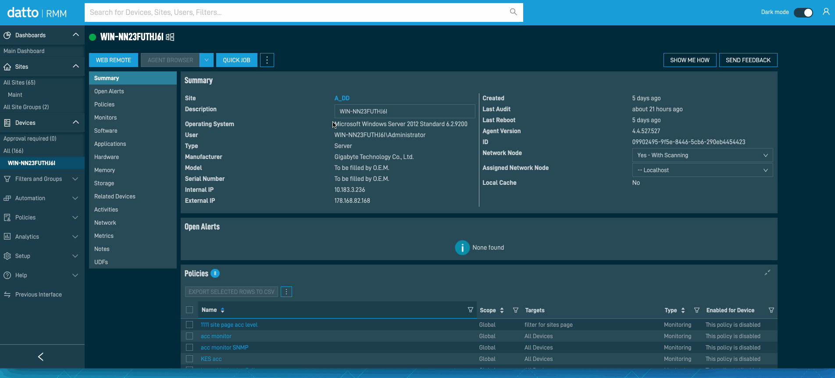Open the acc monitor SNMP policy link
This screenshot has height=378, width=835.
(x=225, y=347)
